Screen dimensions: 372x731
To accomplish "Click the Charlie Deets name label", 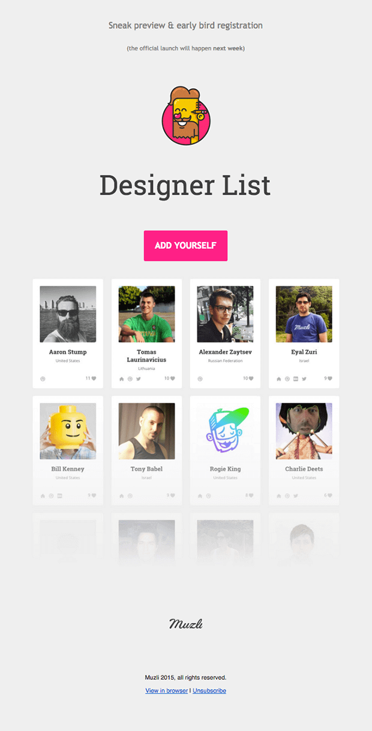I will (x=304, y=469).
